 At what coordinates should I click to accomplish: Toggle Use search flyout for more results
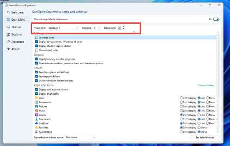(x=37, y=81)
